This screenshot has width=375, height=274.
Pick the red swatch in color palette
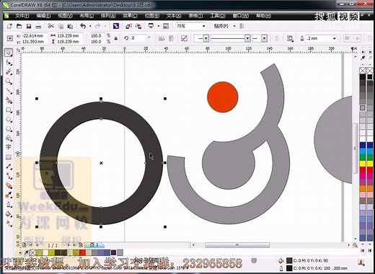[x=363, y=170]
